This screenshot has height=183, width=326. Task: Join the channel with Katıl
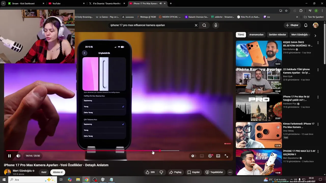tap(44, 172)
